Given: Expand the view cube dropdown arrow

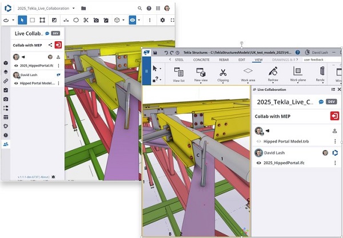Looking at the screenshot, I should 123,20.
